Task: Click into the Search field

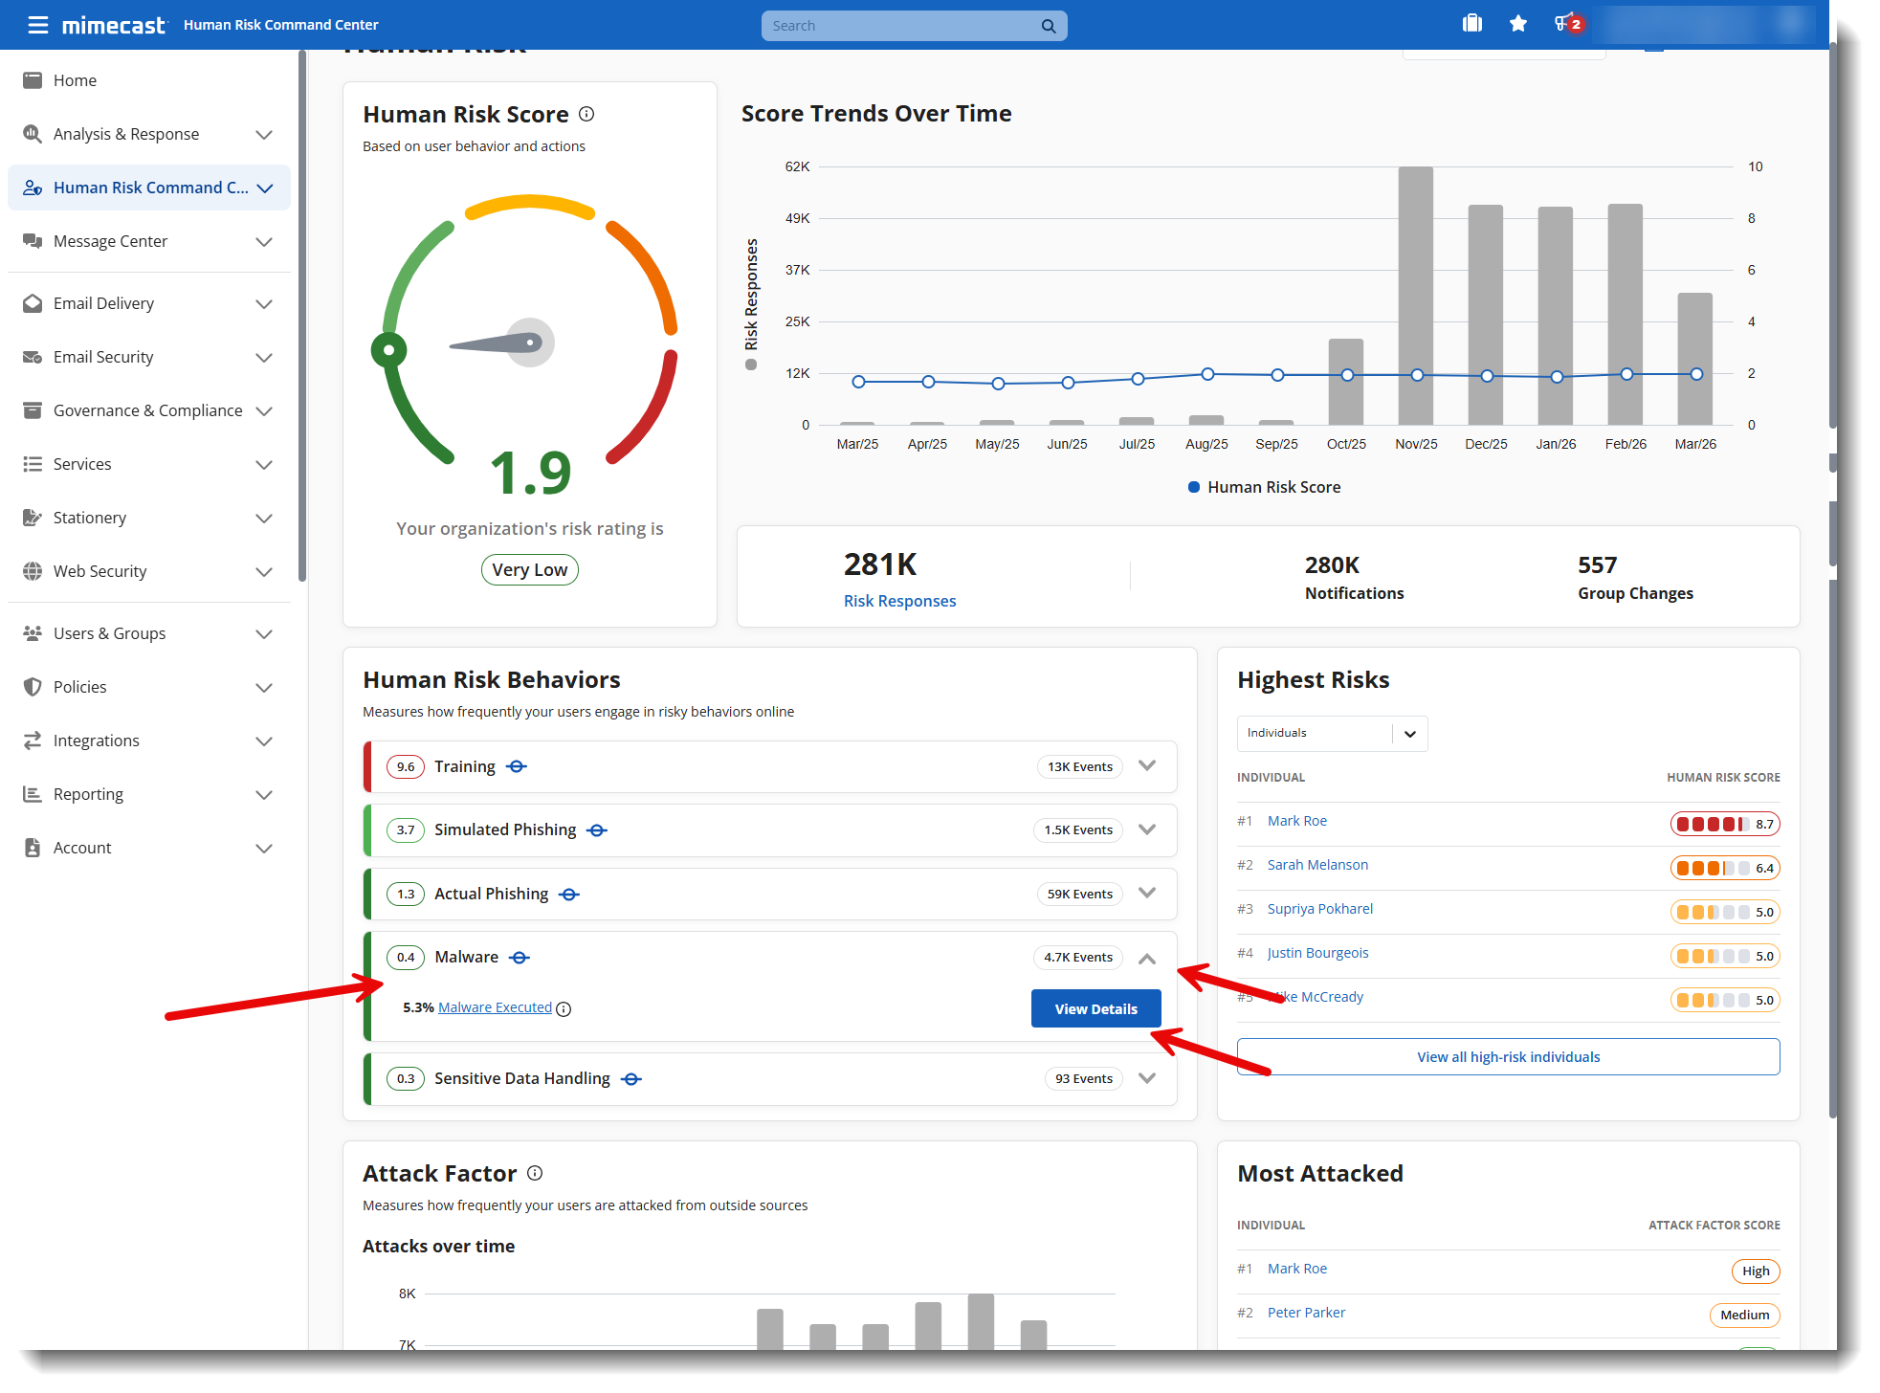Action: (x=899, y=26)
